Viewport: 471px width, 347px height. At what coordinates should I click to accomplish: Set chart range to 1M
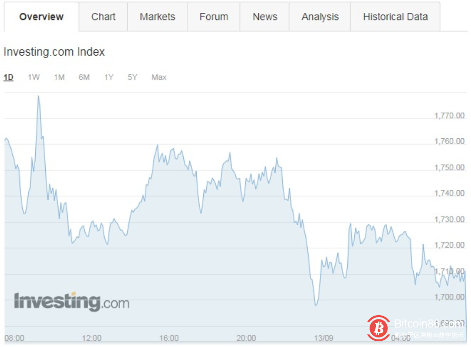(x=59, y=77)
